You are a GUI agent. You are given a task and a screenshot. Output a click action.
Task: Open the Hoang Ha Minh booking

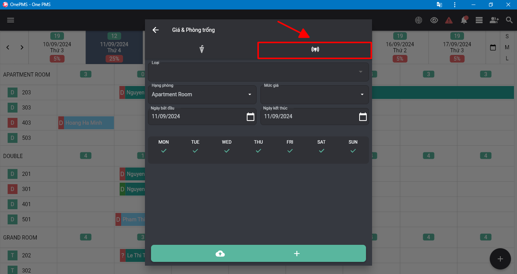click(x=86, y=123)
